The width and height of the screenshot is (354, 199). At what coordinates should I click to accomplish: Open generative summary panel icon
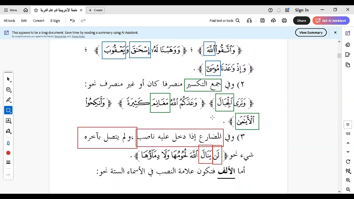(x=348, y=45)
